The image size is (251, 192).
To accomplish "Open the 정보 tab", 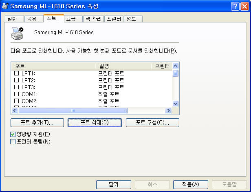I will pyautogui.click(x=133, y=19).
